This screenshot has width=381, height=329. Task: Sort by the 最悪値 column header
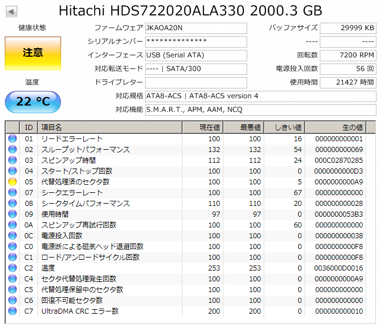tap(243, 128)
